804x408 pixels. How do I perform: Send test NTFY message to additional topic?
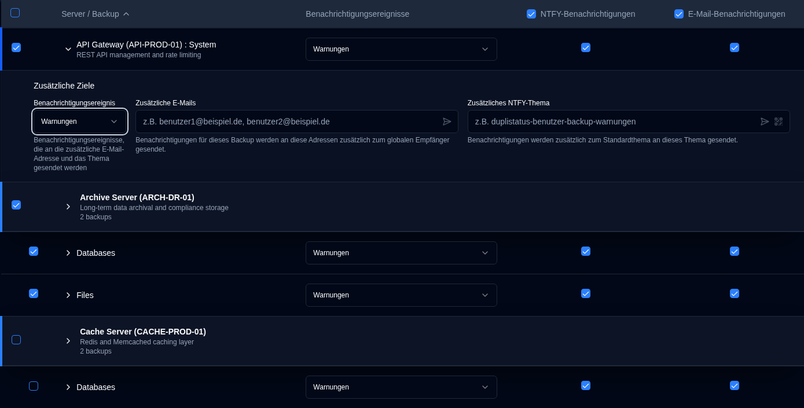click(x=765, y=122)
